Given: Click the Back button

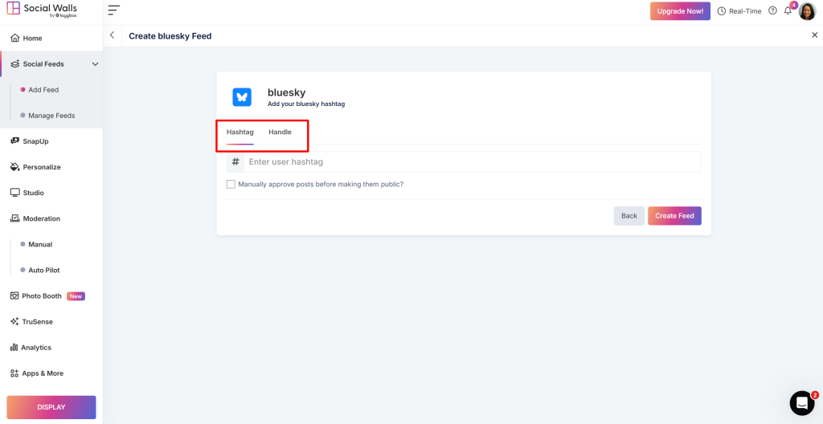Looking at the screenshot, I should (x=629, y=216).
